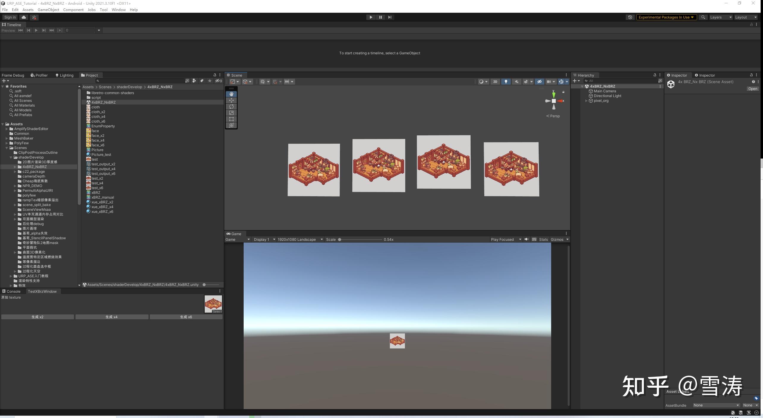Select the Rotate tool

pyautogui.click(x=231, y=107)
